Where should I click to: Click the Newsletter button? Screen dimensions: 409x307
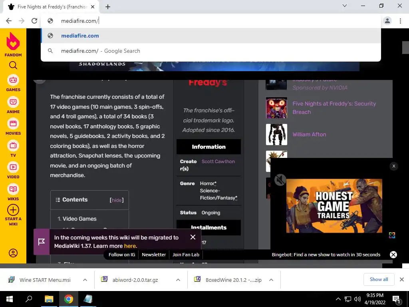pos(154,255)
